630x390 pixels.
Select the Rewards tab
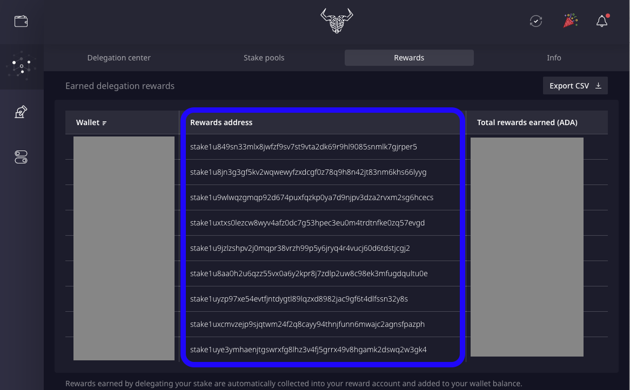point(409,58)
